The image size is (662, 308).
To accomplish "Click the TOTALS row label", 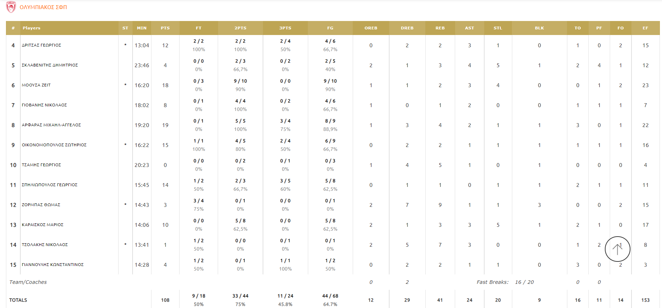I will 18,300.
